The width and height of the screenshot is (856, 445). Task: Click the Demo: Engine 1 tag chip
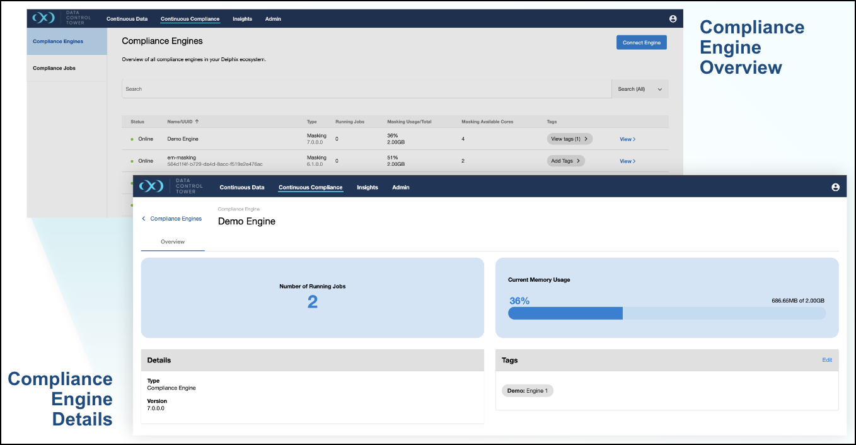click(x=527, y=391)
